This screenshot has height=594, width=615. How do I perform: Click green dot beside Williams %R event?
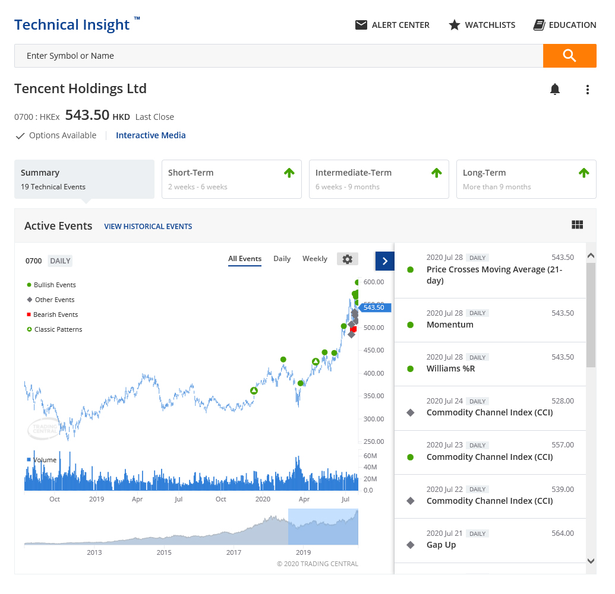click(410, 369)
